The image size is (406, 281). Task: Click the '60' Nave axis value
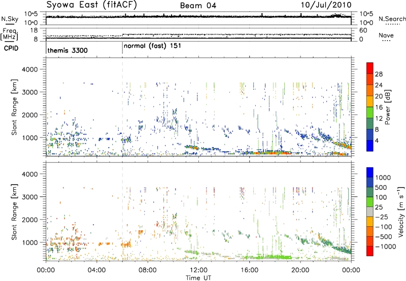point(363,30)
